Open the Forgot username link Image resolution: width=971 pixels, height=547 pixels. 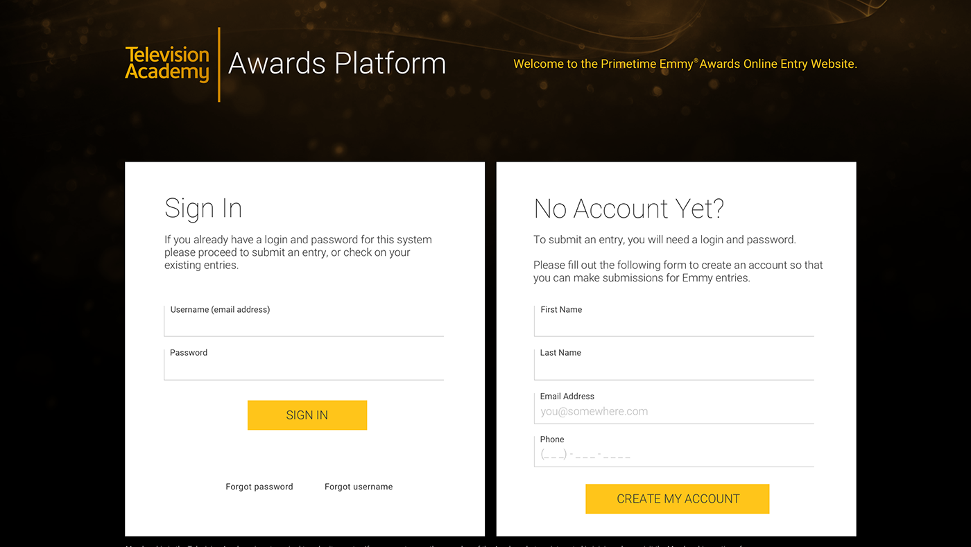pos(359,487)
